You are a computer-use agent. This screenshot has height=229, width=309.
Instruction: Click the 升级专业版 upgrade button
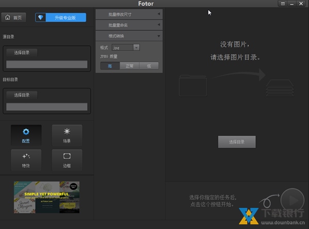[x=60, y=17]
